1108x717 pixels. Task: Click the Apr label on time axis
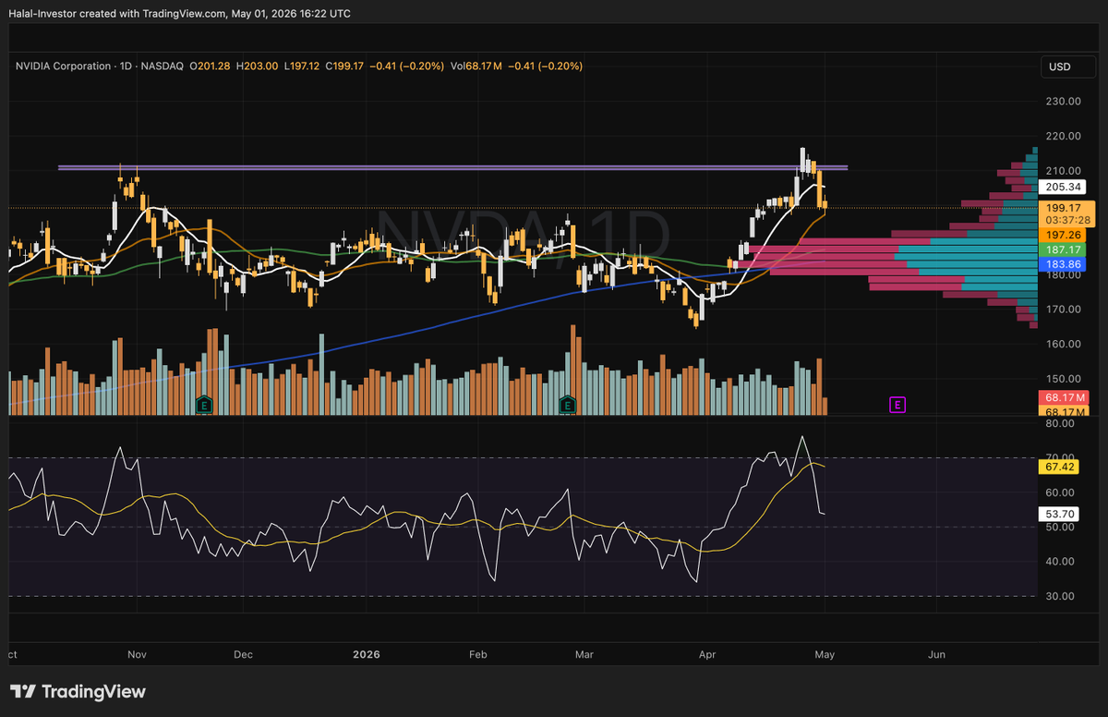click(x=708, y=654)
